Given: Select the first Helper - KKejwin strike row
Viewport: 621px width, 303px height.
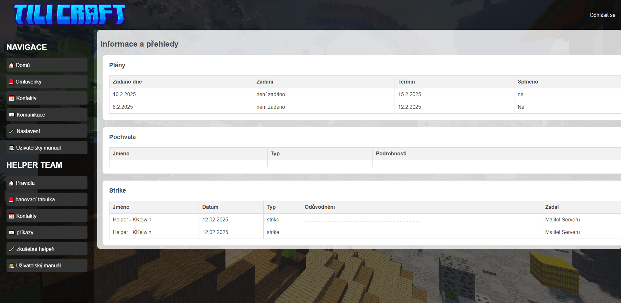Looking at the screenshot, I should (x=132, y=220).
